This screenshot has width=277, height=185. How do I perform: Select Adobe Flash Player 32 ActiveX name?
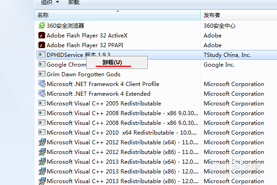click(x=87, y=36)
